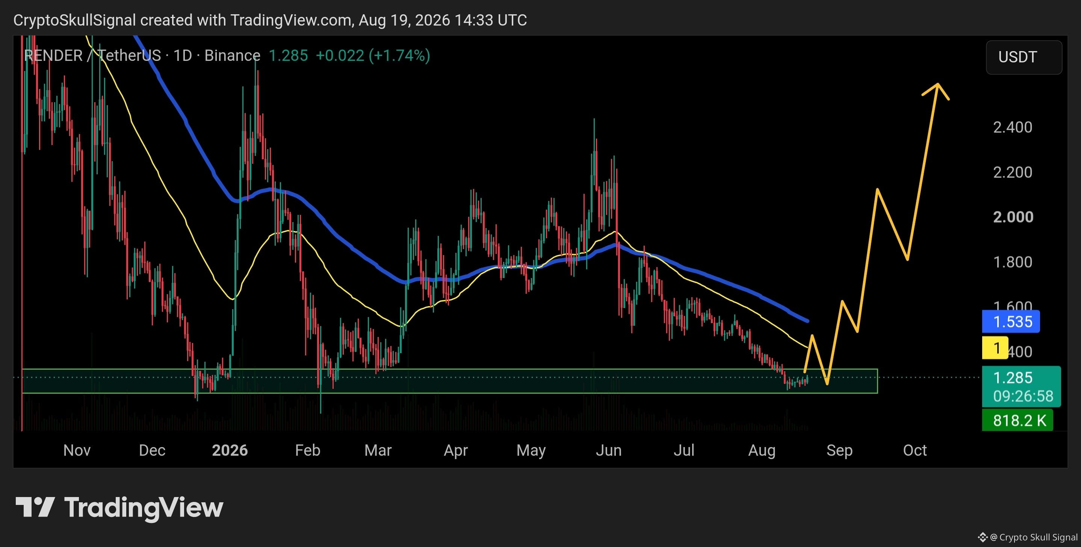Click the Feb label on time axis

[x=308, y=450]
